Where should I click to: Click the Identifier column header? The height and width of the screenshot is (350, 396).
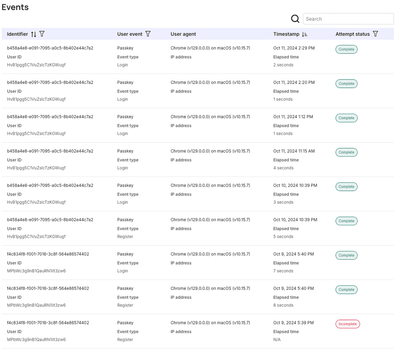[x=17, y=34]
